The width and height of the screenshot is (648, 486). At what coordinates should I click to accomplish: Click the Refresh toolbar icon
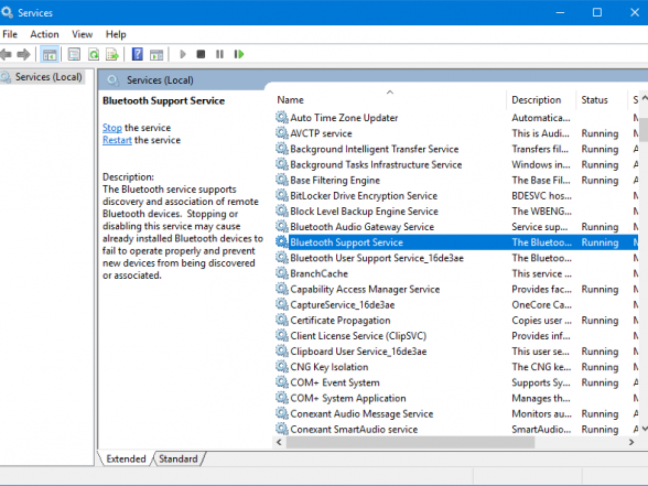[x=94, y=55]
